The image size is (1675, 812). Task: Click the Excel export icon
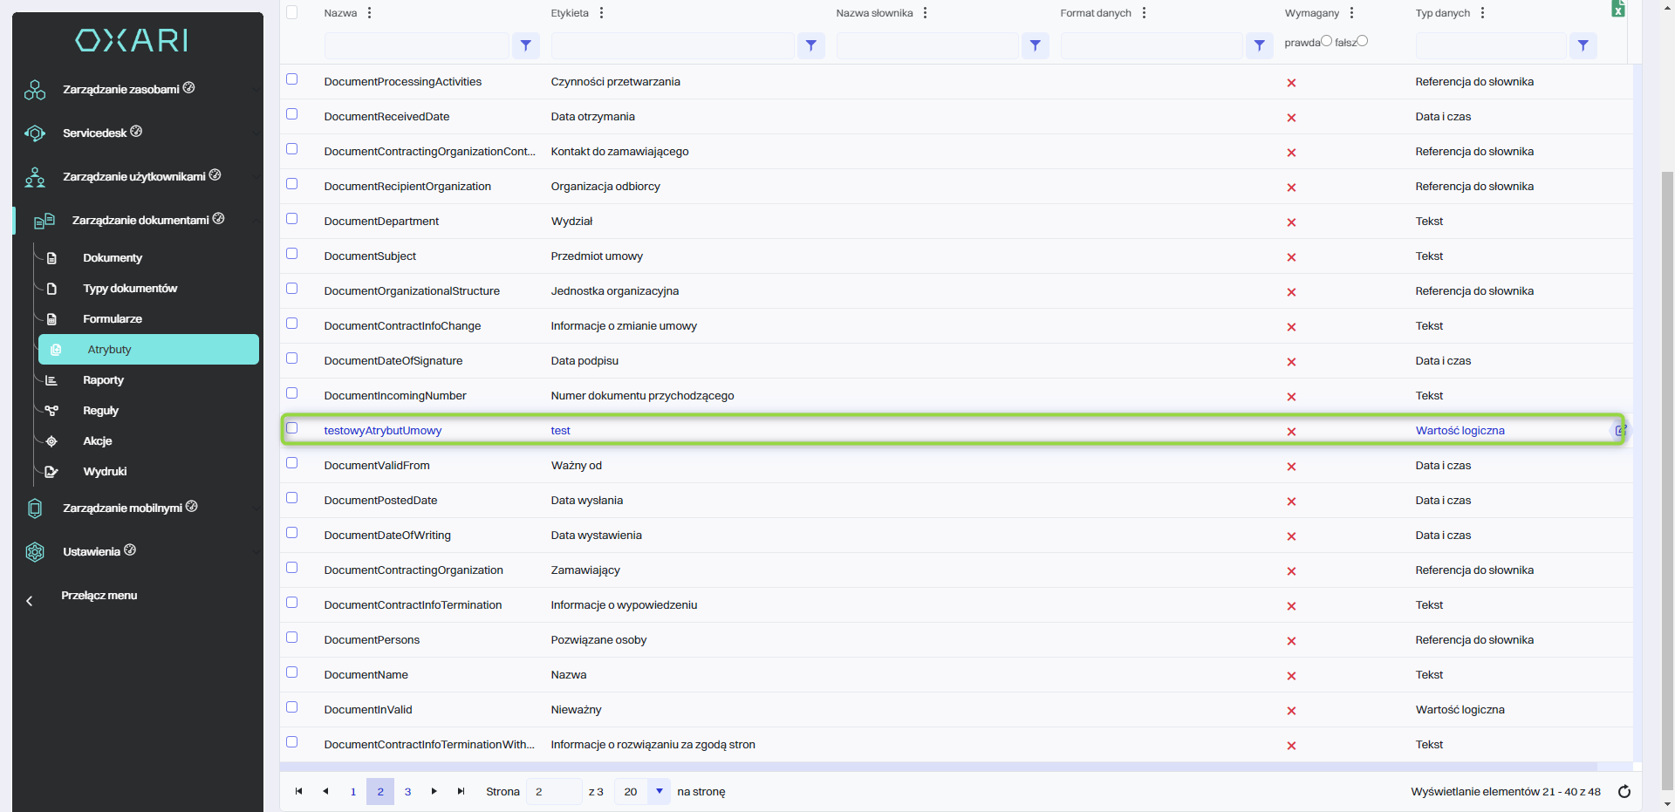(1617, 10)
